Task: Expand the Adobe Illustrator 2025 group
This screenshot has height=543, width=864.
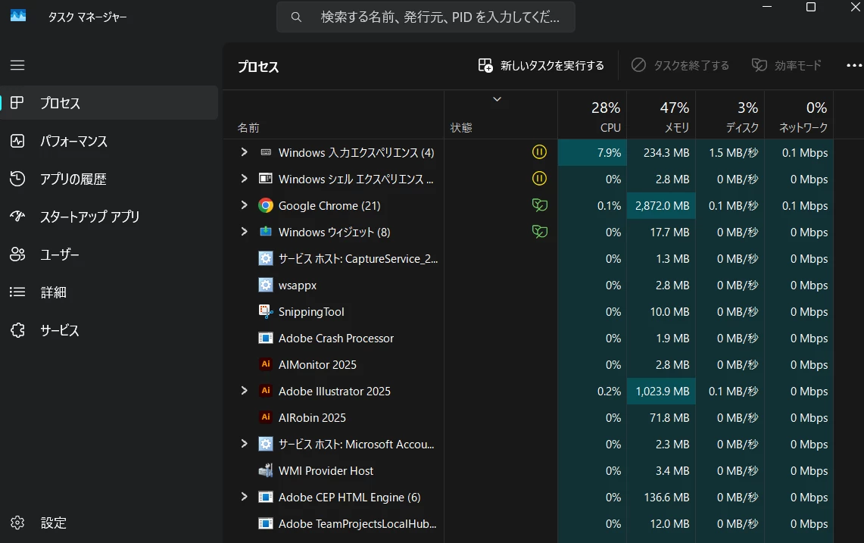Action: pos(244,390)
